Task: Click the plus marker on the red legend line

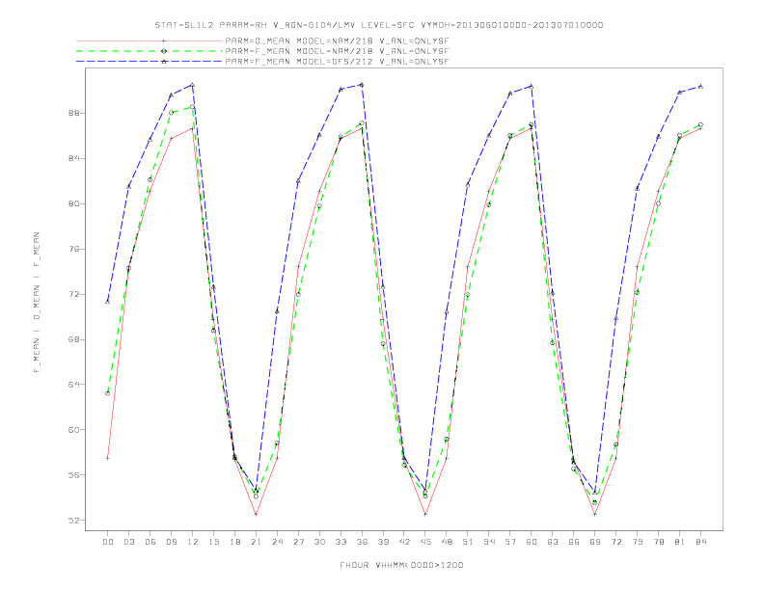Action: (x=164, y=40)
